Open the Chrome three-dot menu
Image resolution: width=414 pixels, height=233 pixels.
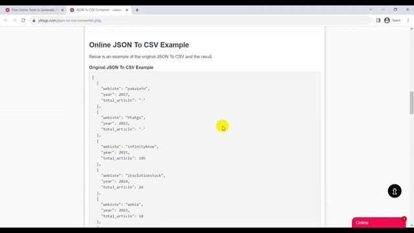(408, 20)
